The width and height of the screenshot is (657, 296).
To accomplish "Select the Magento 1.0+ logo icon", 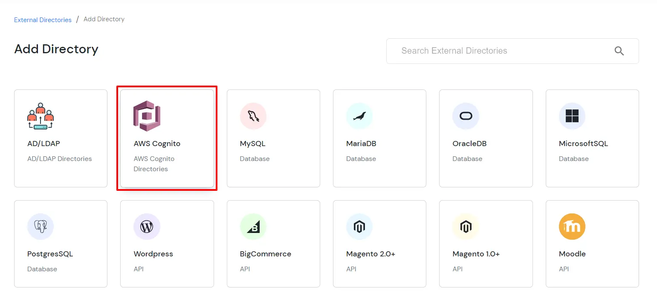I will point(466,226).
